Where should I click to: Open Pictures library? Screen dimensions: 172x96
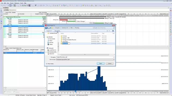(x=51, y=43)
